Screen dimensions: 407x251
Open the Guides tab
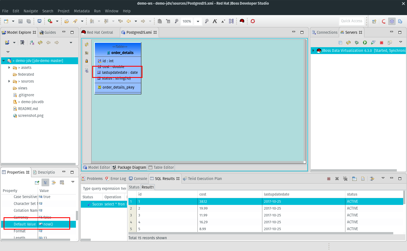pyautogui.click(x=48, y=32)
